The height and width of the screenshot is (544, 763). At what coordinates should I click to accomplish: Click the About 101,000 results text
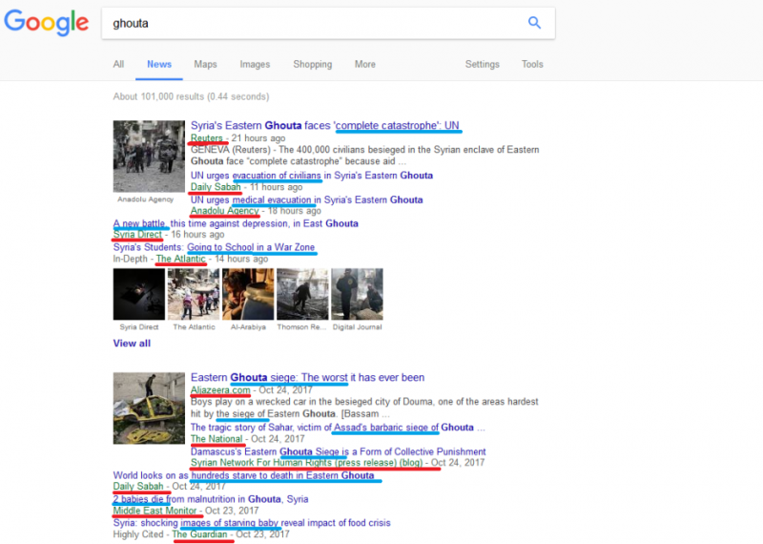[x=191, y=96]
